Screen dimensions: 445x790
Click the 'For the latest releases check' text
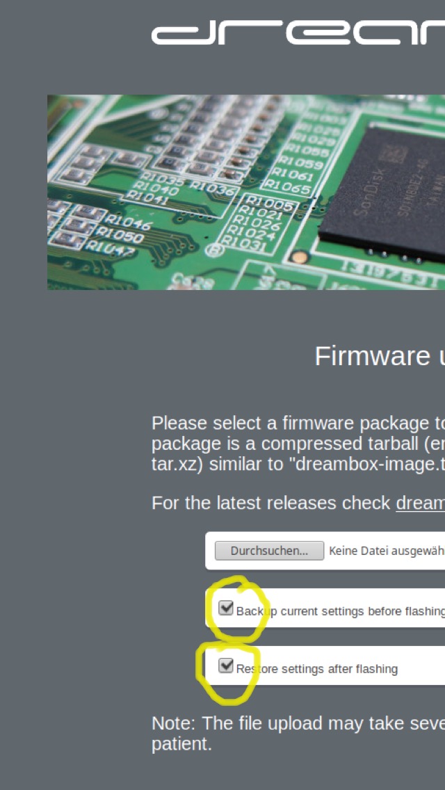coord(272,503)
